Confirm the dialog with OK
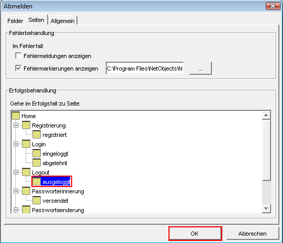This screenshot has width=283, height=243. pyautogui.click(x=195, y=234)
